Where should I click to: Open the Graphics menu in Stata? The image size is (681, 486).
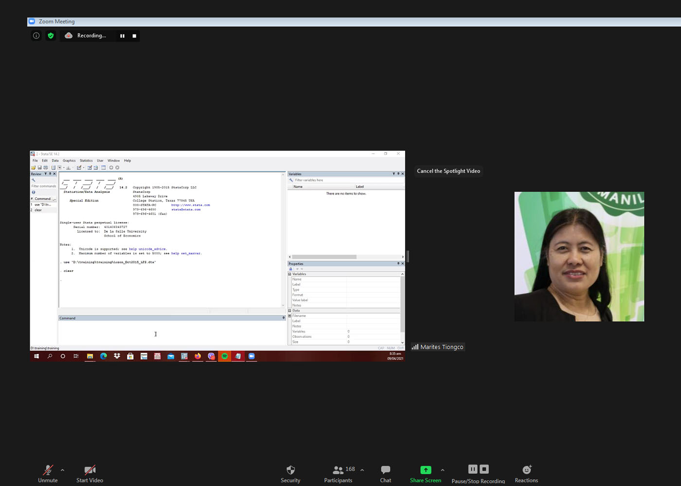coord(69,160)
